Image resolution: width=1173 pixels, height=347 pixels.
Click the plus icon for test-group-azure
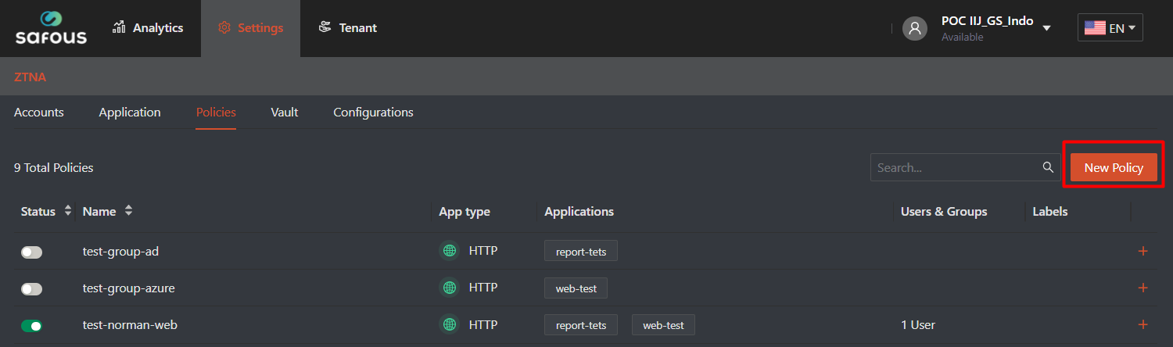click(1143, 288)
